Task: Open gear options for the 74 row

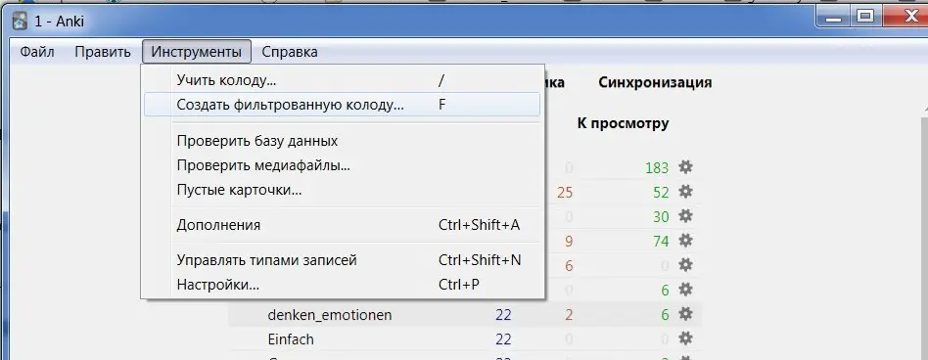Action: (685, 241)
